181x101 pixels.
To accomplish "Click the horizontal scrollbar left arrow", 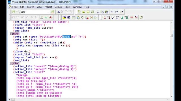I will [x=10, y=100].
